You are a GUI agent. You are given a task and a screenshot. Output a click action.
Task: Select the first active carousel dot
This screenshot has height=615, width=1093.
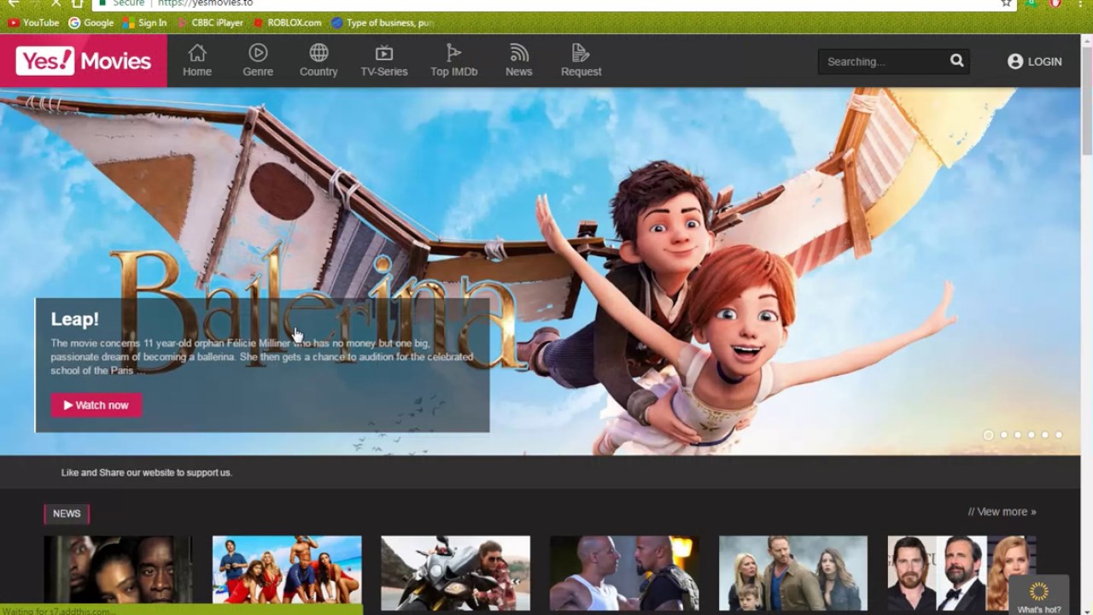pos(989,435)
